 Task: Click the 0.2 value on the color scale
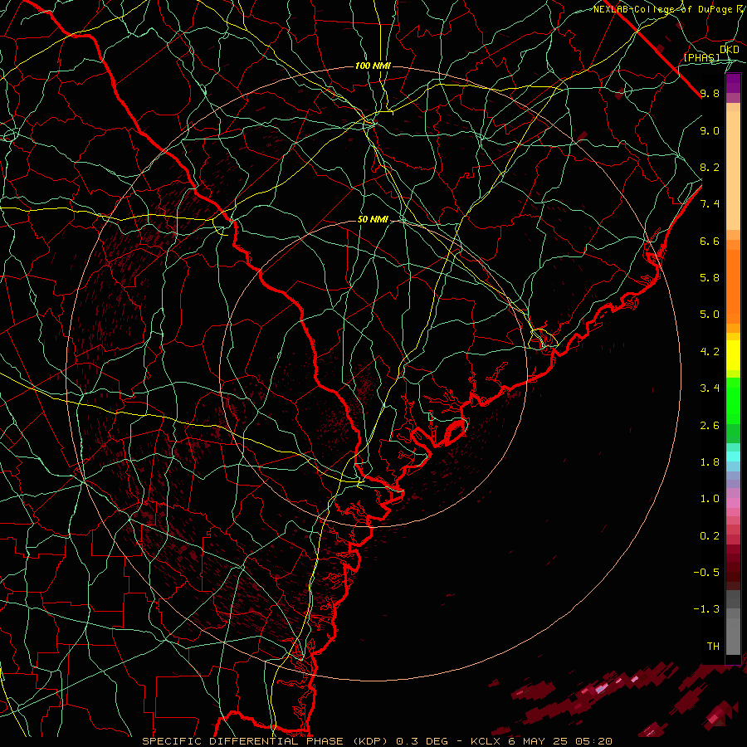pyautogui.click(x=710, y=536)
